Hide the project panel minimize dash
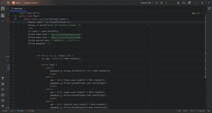The height and width of the screenshot is (113, 212). 7,8
